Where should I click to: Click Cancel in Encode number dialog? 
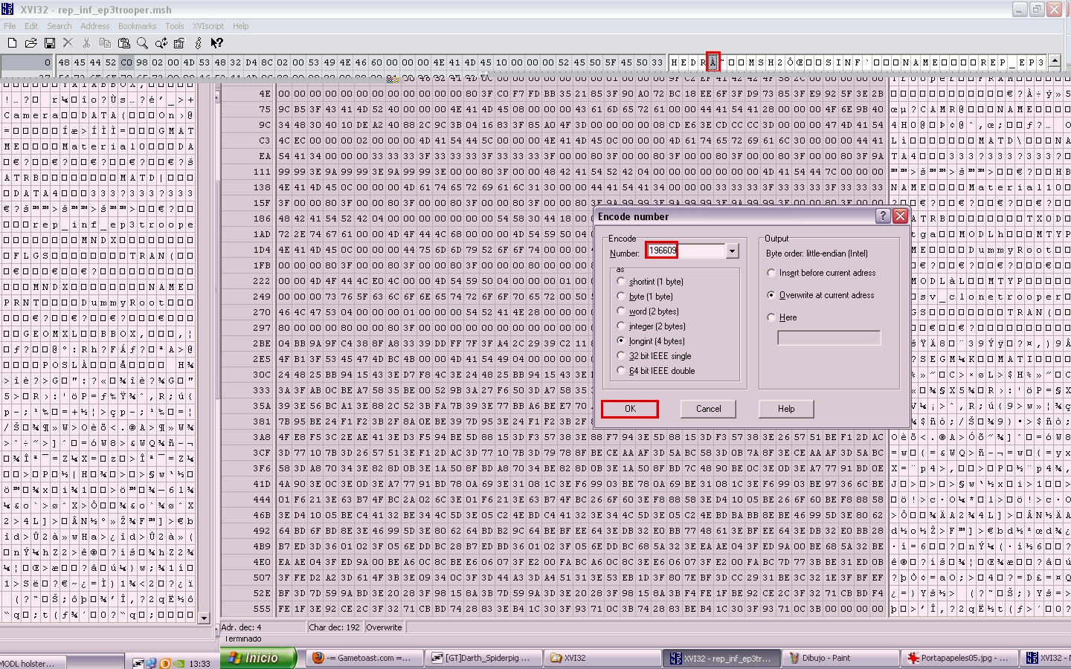click(708, 409)
